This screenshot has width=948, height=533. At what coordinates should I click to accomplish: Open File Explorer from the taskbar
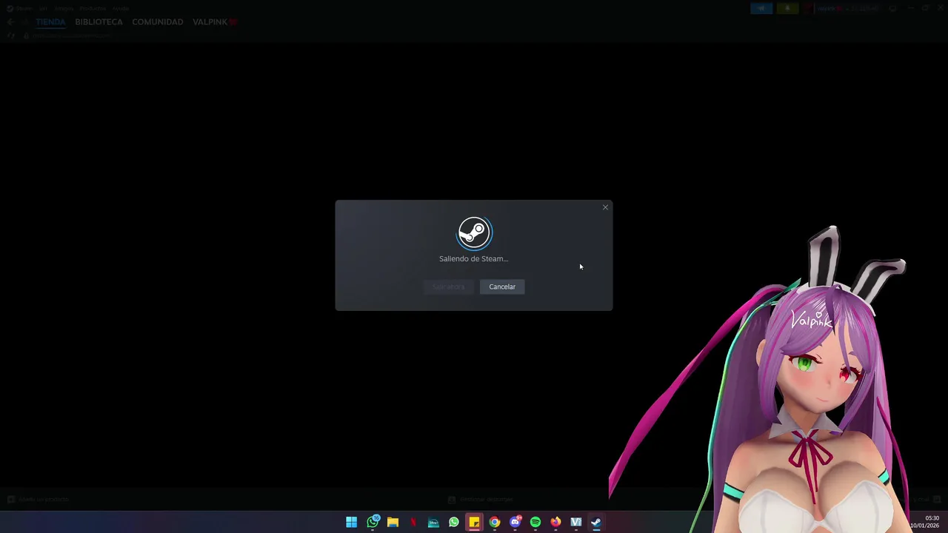393,522
